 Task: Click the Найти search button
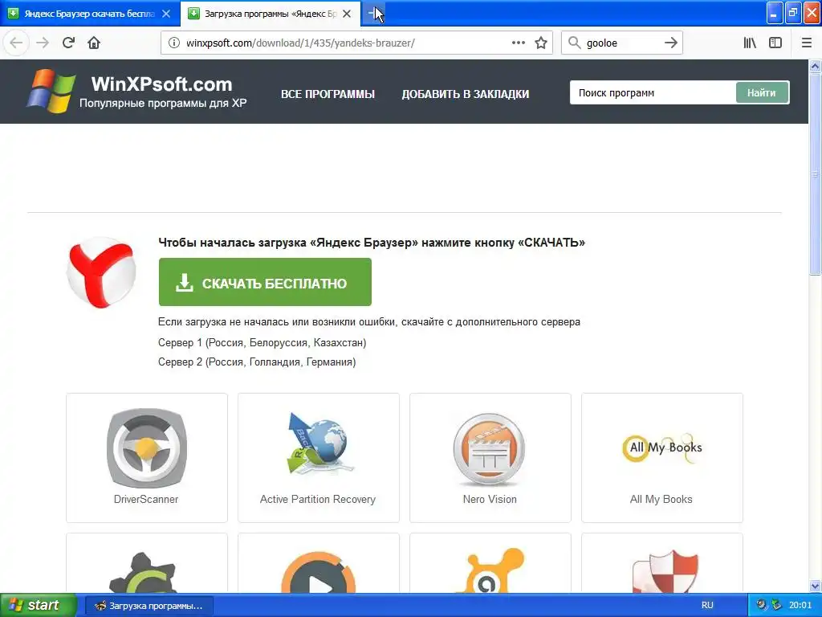click(x=762, y=93)
